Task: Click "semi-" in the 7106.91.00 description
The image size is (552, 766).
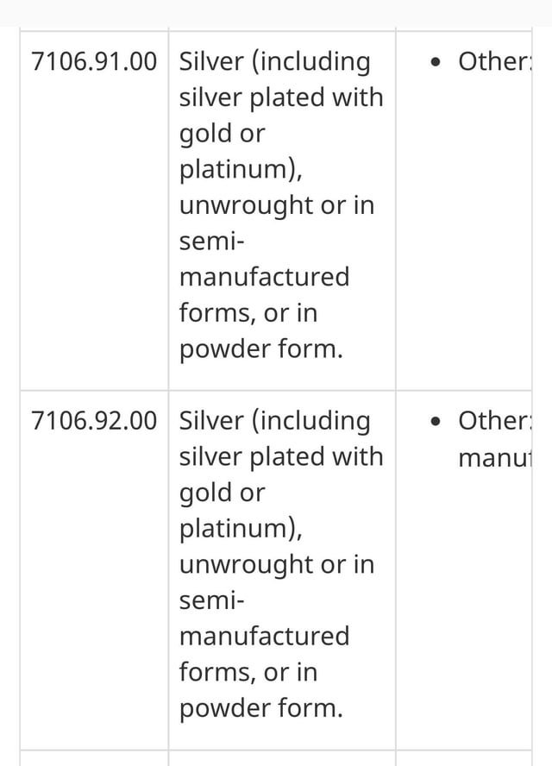Action: click(212, 242)
